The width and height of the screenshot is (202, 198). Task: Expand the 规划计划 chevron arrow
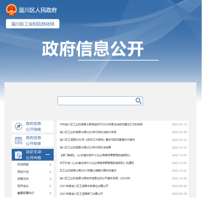pos(50,172)
